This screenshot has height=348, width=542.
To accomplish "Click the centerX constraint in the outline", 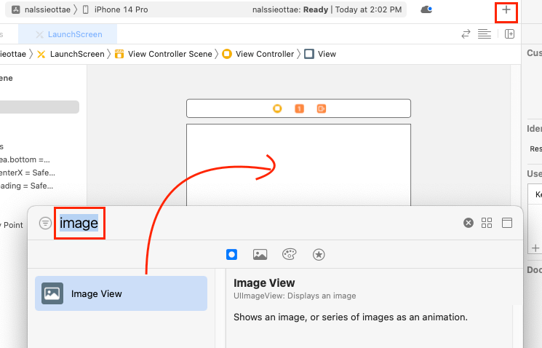I will [x=28, y=173].
